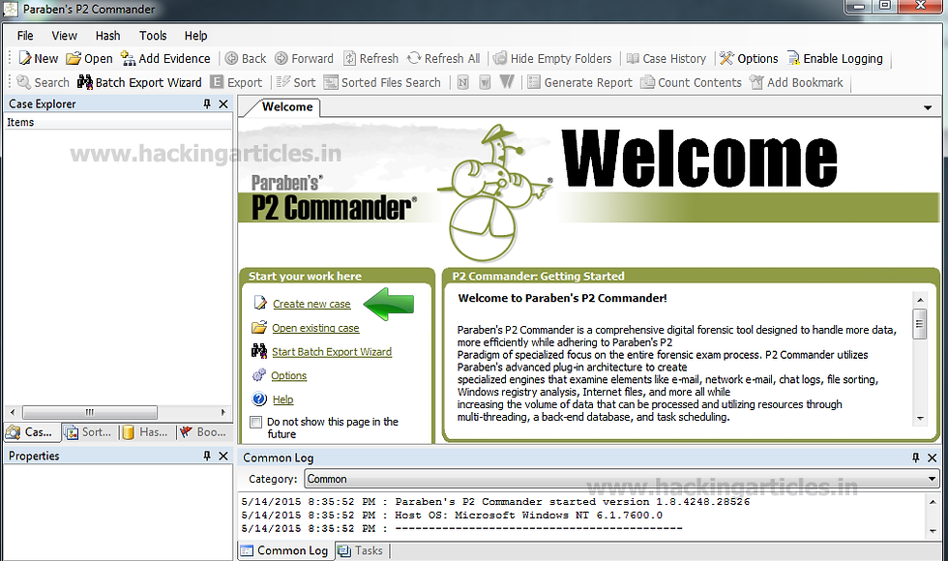Switch to the Hash bottom tab

[146, 432]
